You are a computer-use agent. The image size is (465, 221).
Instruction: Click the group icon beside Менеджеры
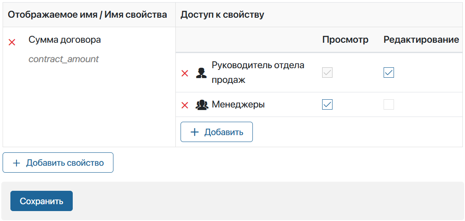pos(202,105)
